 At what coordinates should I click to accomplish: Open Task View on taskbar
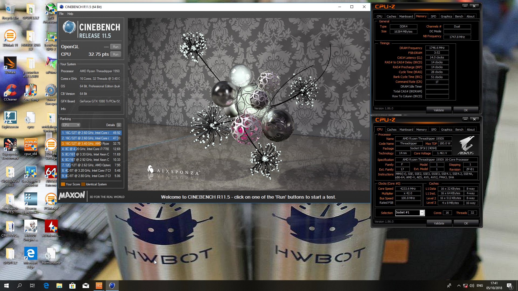[x=32, y=286]
